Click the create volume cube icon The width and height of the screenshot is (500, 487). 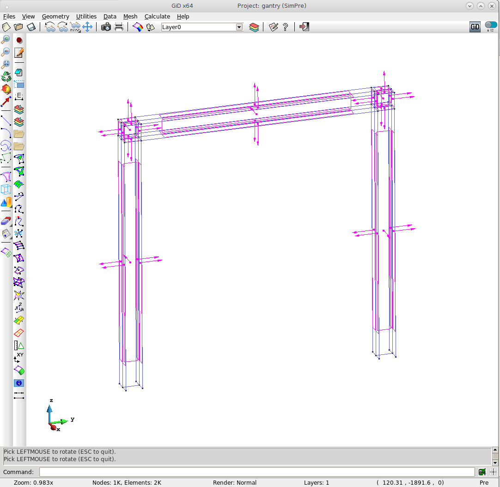(x=6, y=189)
